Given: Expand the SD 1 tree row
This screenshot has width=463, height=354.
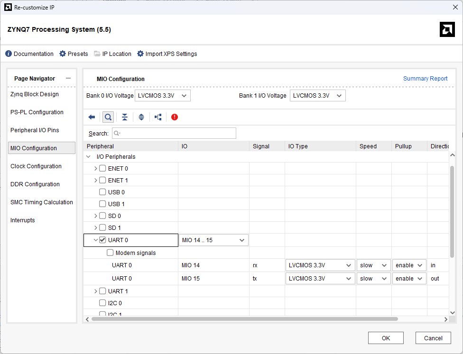Looking at the screenshot, I should 95,228.
